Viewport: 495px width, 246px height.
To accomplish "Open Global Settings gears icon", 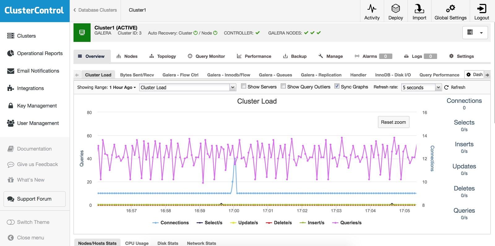I will pos(450,8).
